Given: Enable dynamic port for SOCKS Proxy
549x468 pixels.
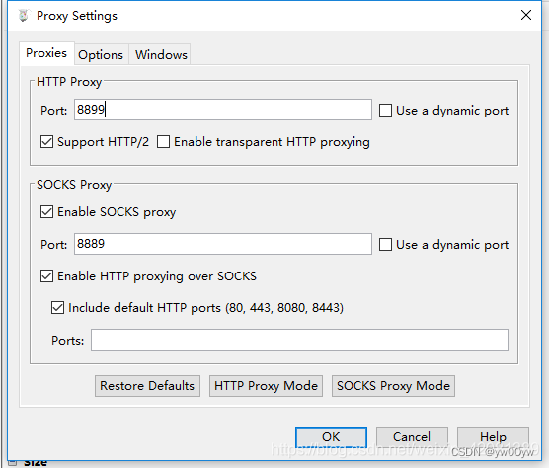Looking at the screenshot, I should click(x=385, y=244).
